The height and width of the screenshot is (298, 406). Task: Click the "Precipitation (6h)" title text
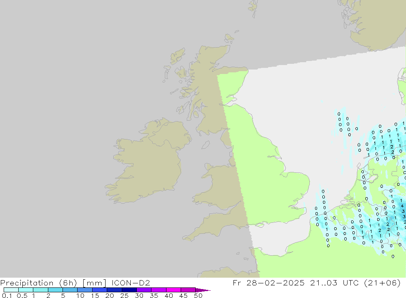[x=39, y=283]
